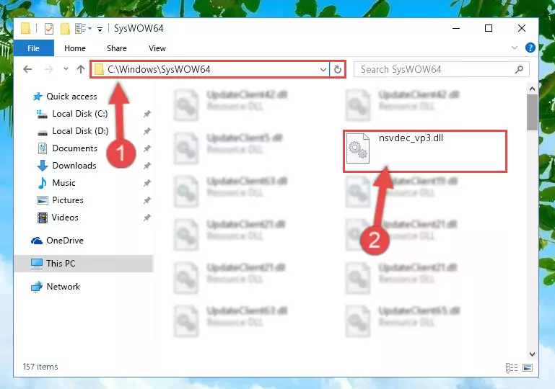
Task: Click the Search SysWOW64 field
Action: 442,70
